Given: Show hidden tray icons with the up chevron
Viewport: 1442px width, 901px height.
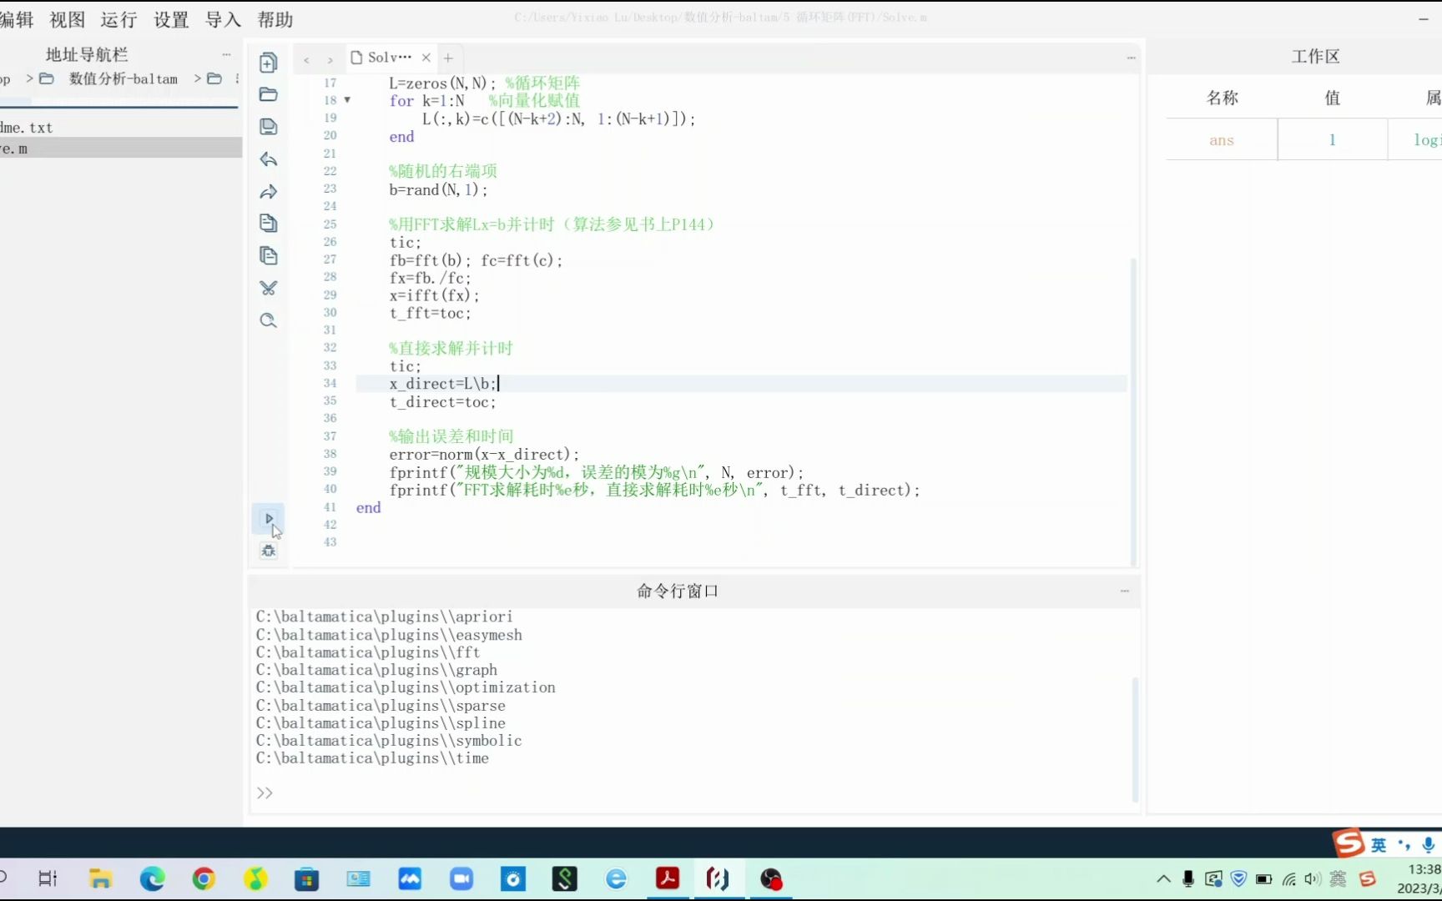Looking at the screenshot, I should tap(1163, 878).
